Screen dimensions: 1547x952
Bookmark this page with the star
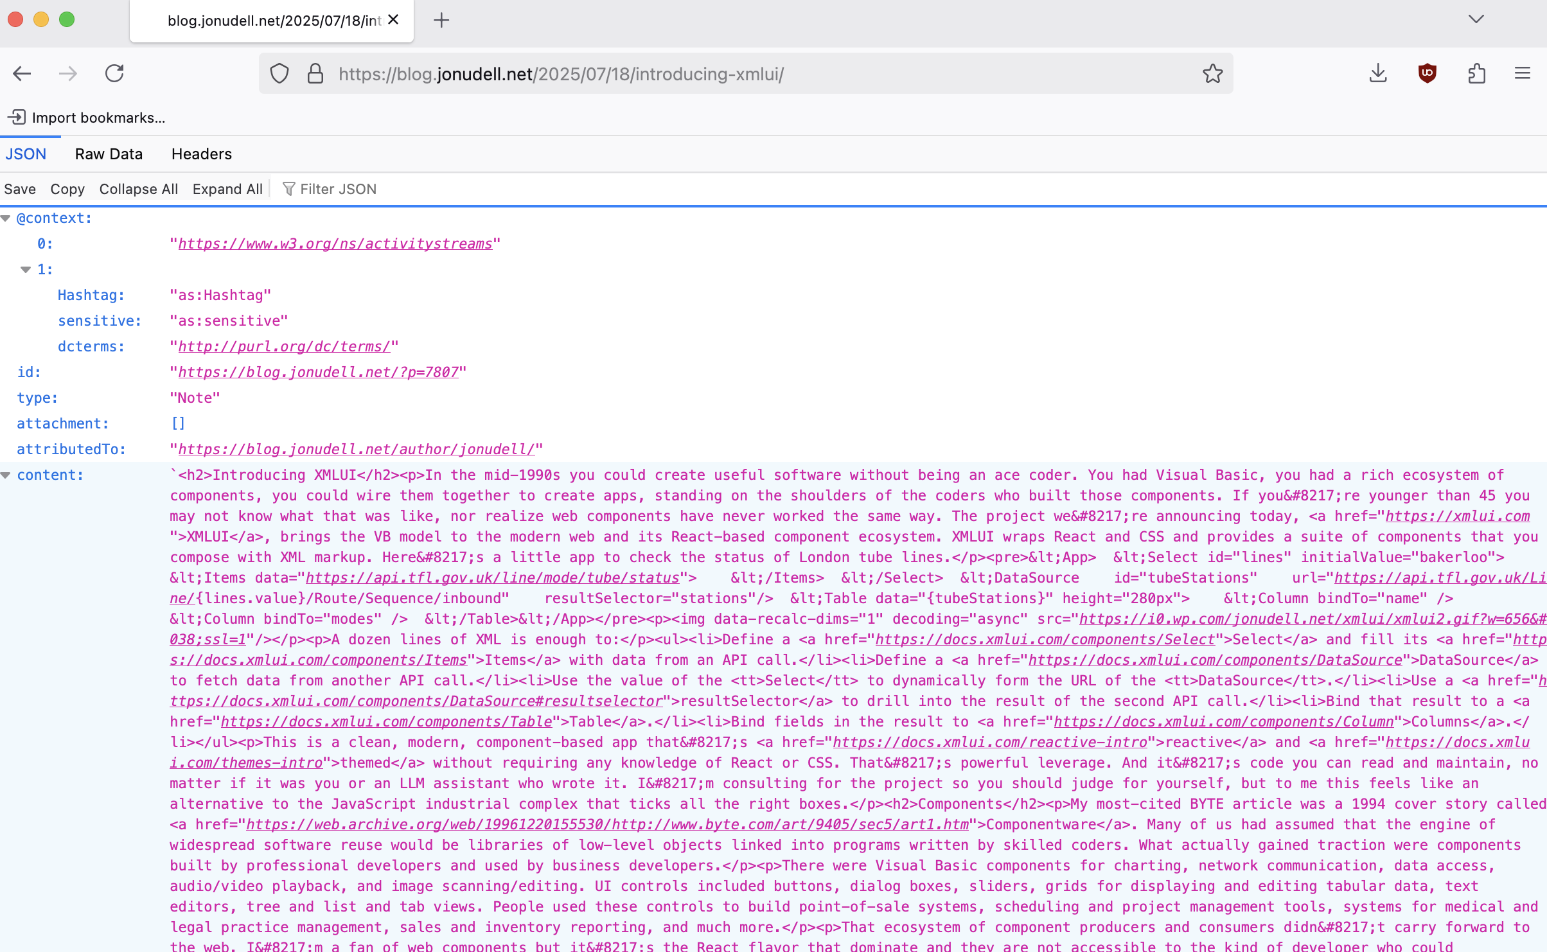1212,74
